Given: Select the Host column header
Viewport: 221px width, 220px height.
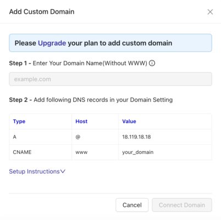Looking at the screenshot, I should tap(81, 122).
